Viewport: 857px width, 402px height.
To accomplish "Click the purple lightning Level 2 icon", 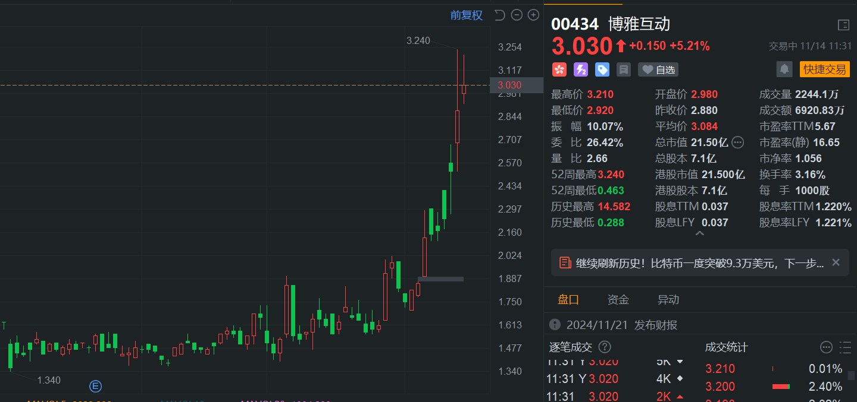I will 581,69.
